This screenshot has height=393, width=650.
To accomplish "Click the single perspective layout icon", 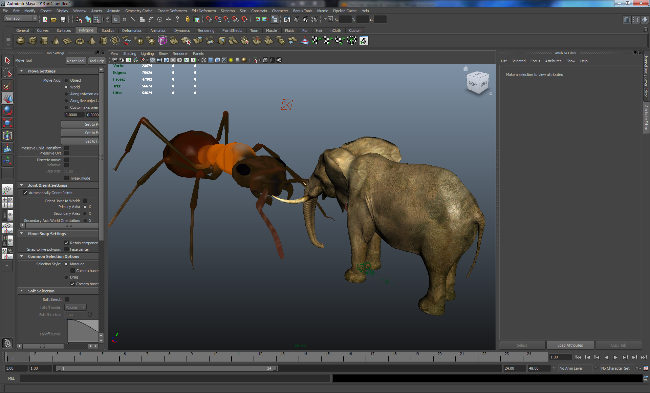I will pyautogui.click(x=7, y=189).
